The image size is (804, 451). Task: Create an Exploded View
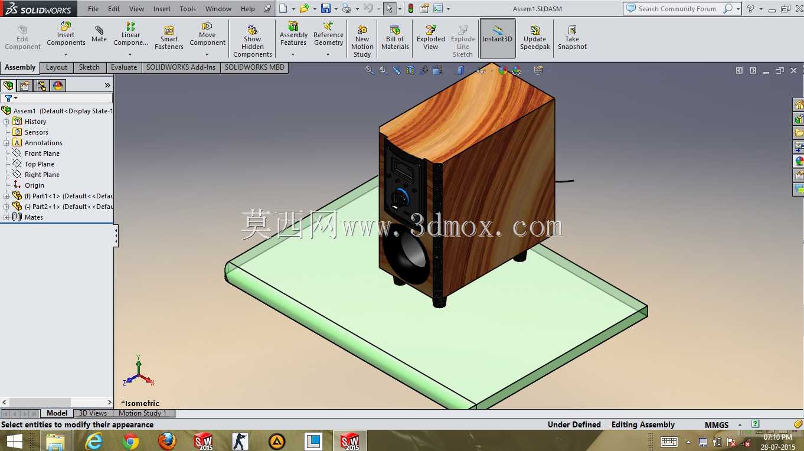[x=431, y=38]
